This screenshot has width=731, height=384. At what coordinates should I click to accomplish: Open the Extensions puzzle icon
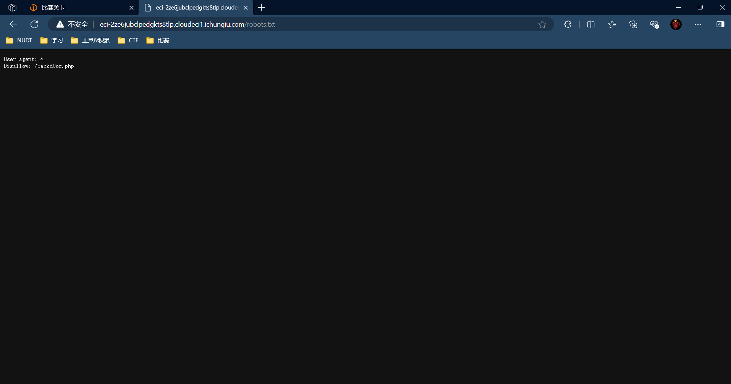[x=568, y=24]
